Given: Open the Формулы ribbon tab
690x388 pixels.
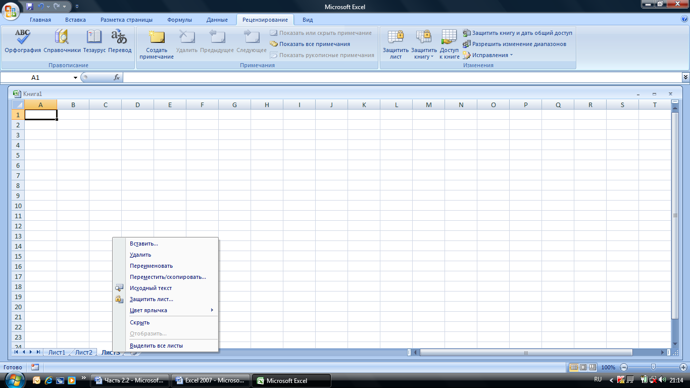Looking at the screenshot, I should 179,20.
